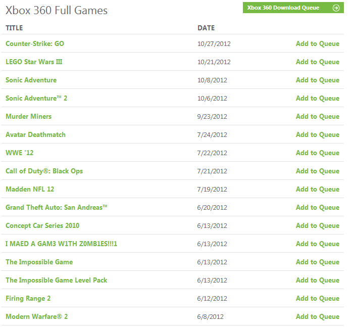
Task: Click the 10/21/2012 date cell
Action: point(214,62)
